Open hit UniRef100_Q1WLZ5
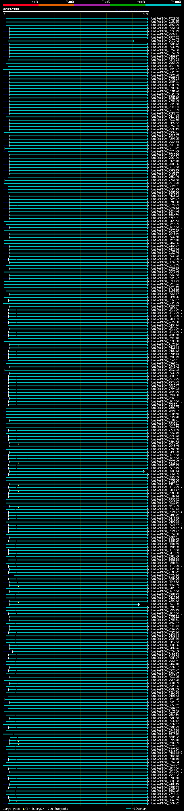Screen dimensions: 184x811 tap(165, 22)
